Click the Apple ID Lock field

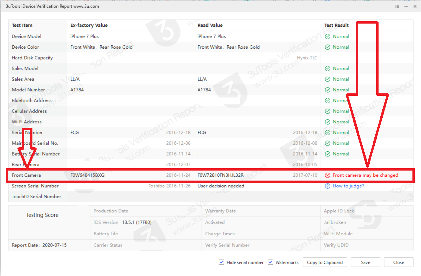pyautogui.click(x=339, y=211)
